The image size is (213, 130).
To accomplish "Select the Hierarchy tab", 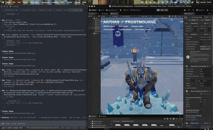I will pyautogui.click(x=92, y=14).
